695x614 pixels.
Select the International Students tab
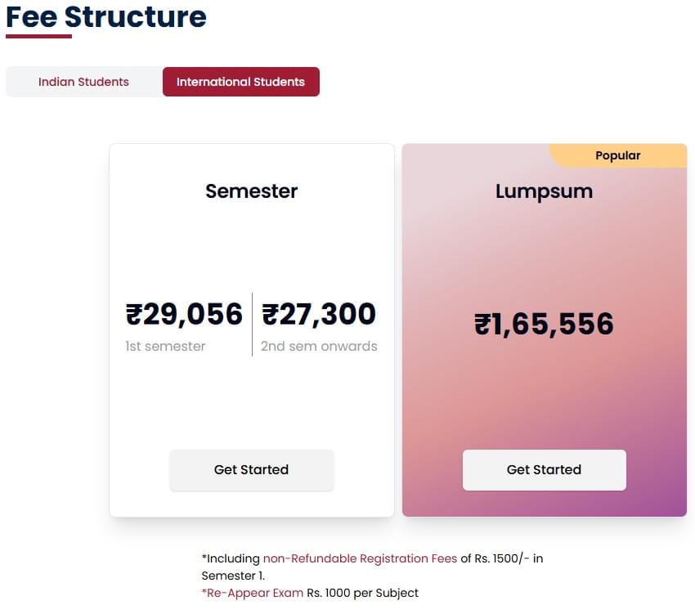coord(240,82)
